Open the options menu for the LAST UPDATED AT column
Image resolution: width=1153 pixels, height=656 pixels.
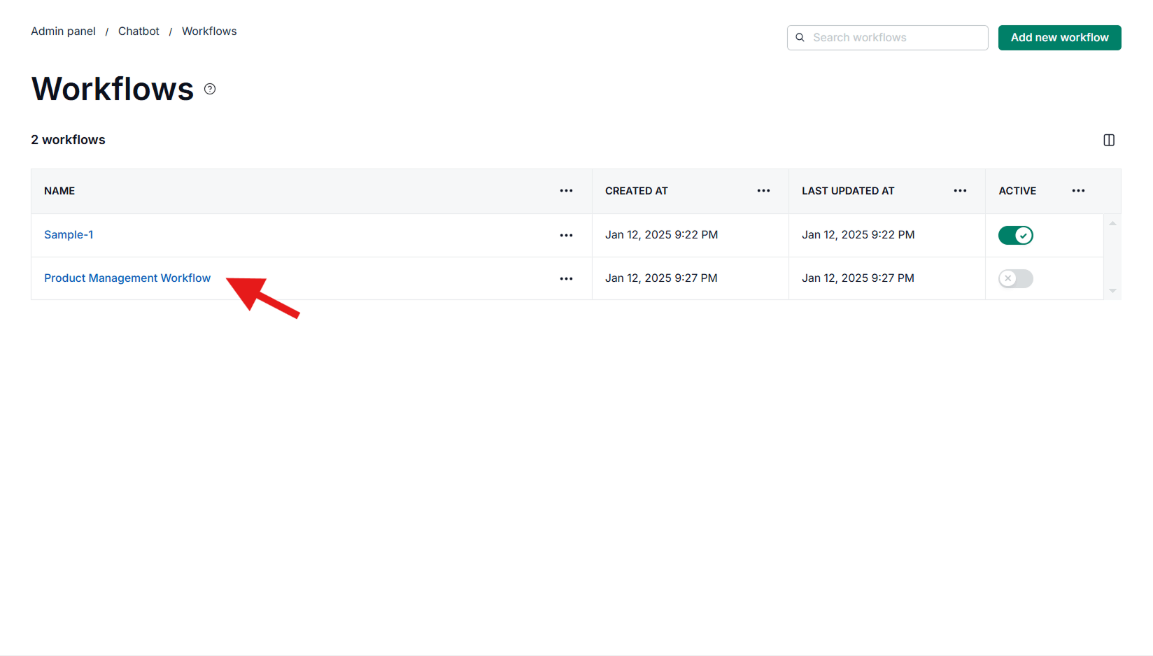point(959,191)
